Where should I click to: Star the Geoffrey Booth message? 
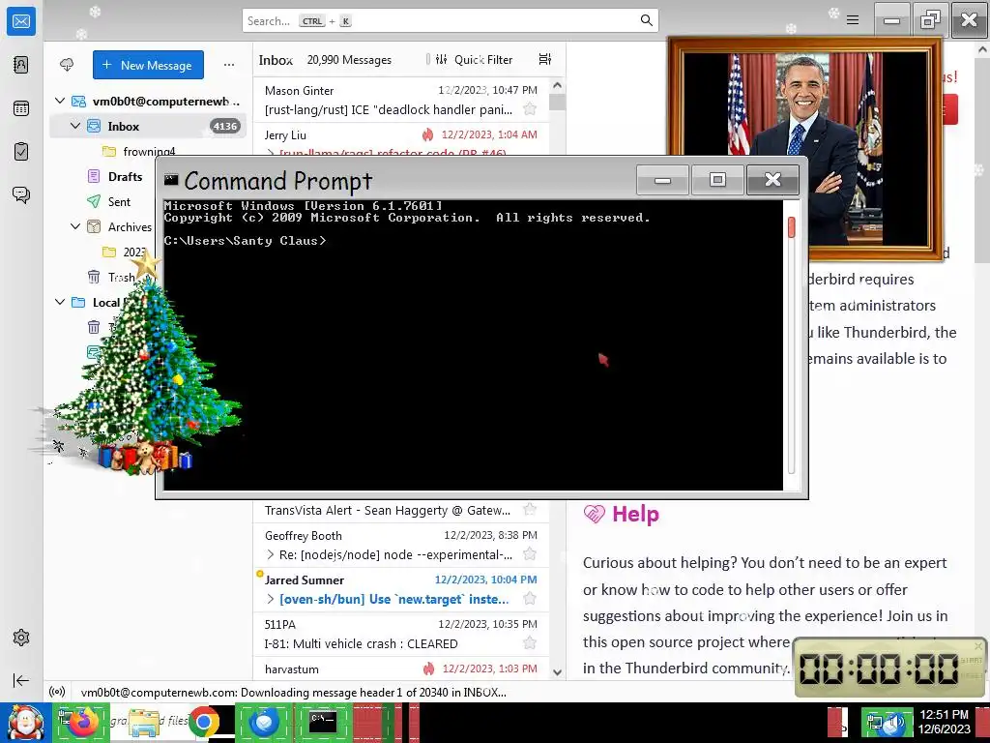(x=530, y=554)
